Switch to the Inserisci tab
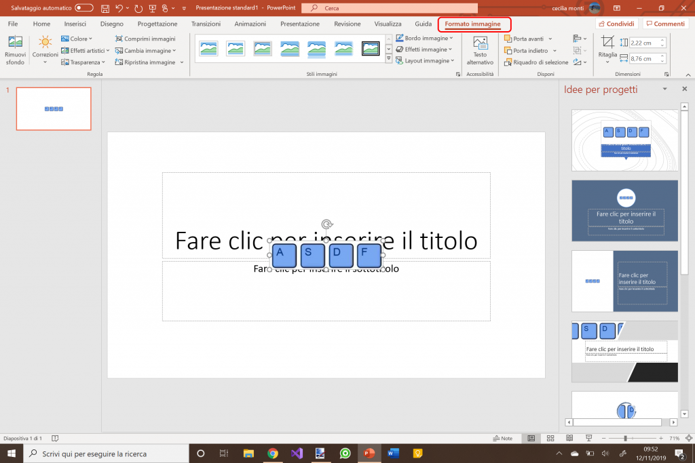Viewport: 695px width, 463px height. tap(75, 24)
